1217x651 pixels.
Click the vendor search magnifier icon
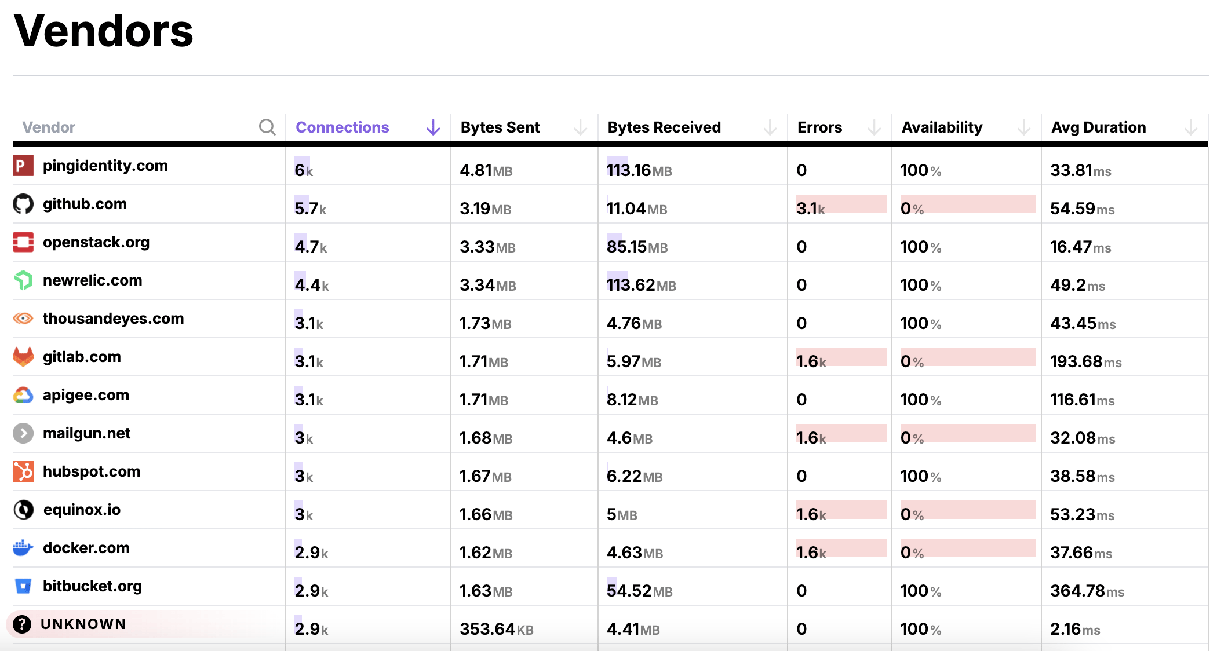pyautogui.click(x=267, y=127)
